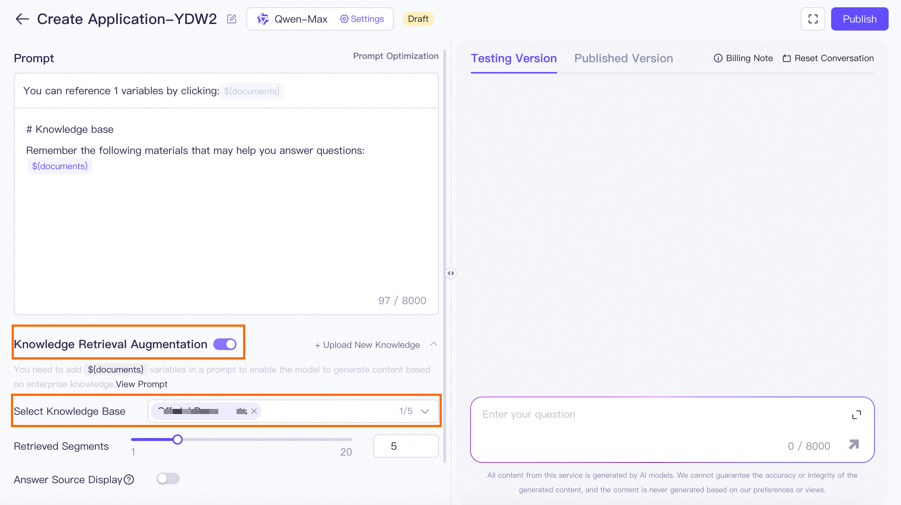Viewport: 901px width, 505px height.
Task: Open Prompt Optimization
Action: pyautogui.click(x=396, y=56)
